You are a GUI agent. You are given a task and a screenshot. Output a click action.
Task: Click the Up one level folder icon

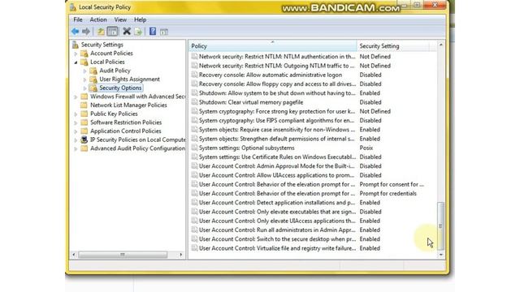pos(101,32)
